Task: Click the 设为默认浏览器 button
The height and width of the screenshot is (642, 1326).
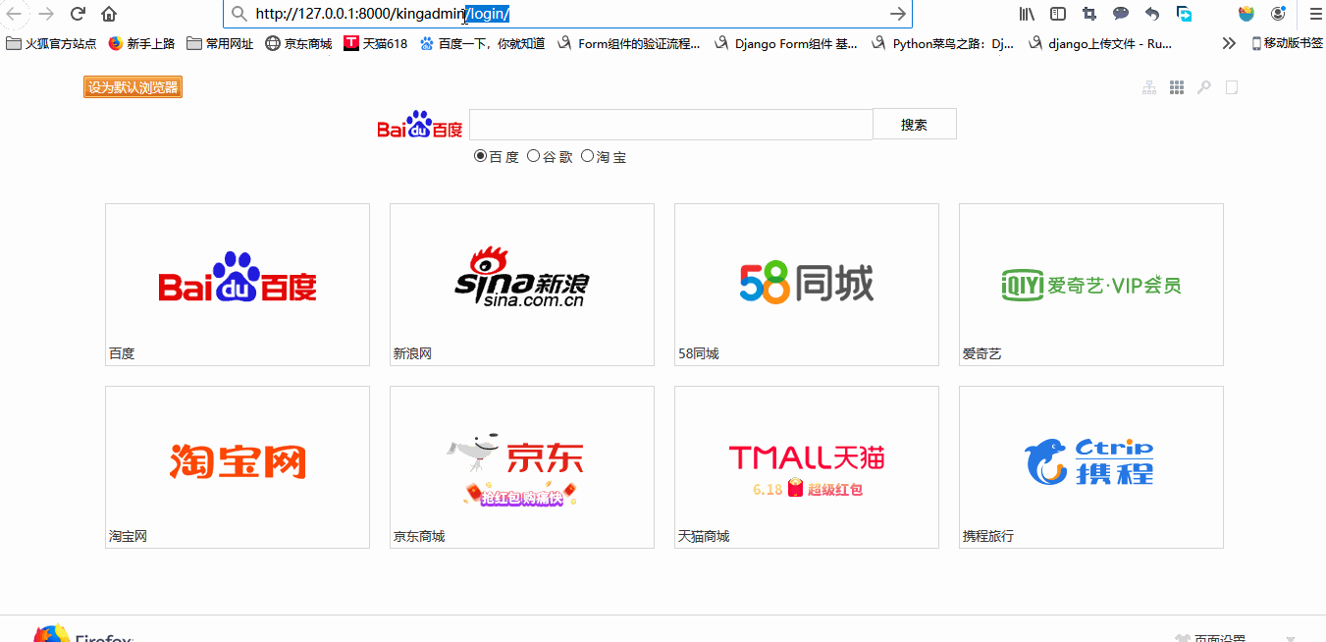Action: coord(133,87)
